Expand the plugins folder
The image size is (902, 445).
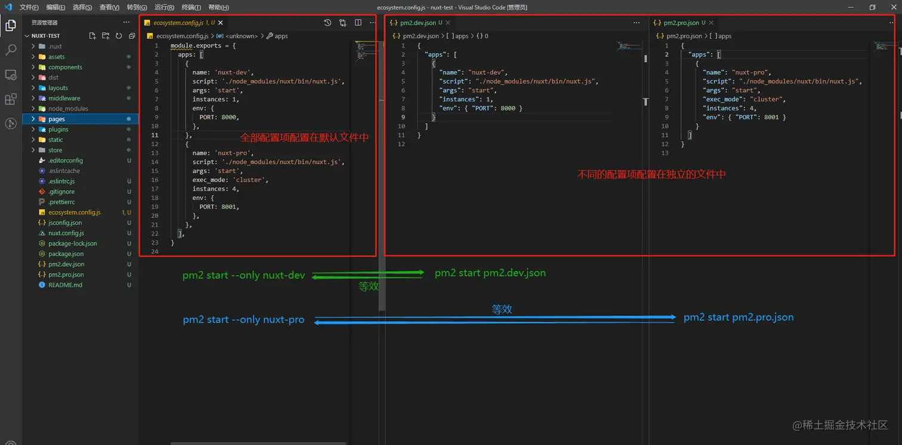click(33, 129)
